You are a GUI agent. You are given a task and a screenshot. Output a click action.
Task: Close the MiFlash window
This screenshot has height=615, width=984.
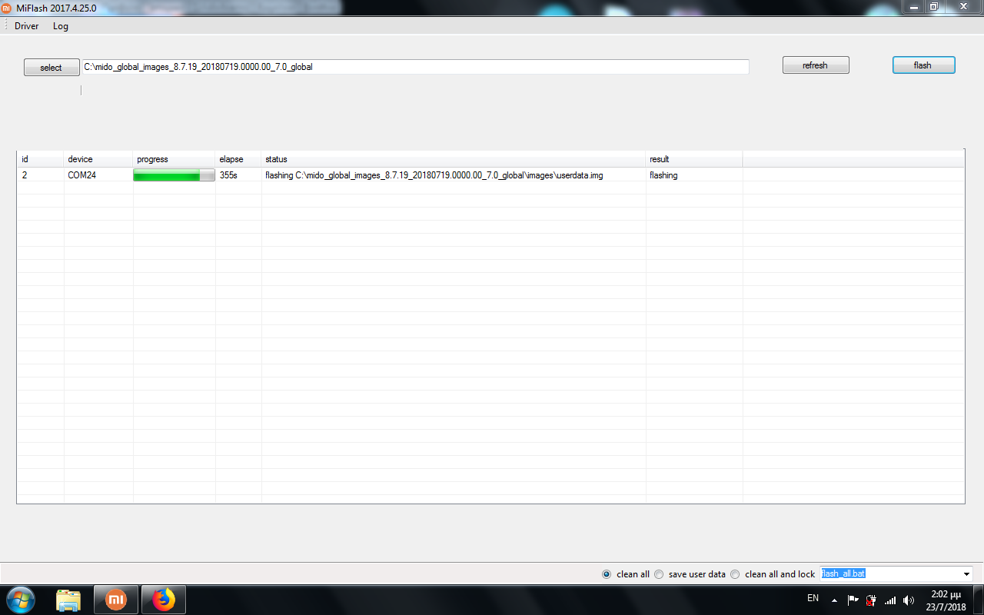coord(962,6)
